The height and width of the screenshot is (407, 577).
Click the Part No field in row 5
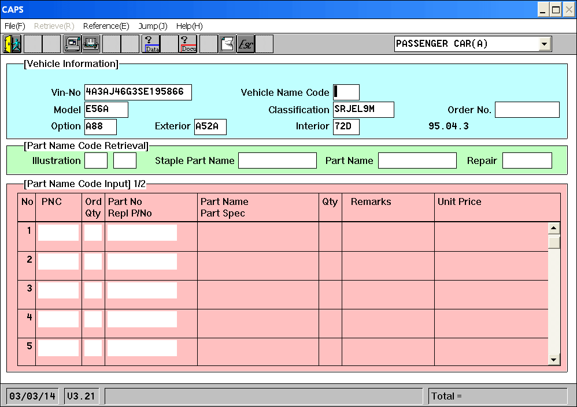click(x=142, y=348)
